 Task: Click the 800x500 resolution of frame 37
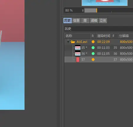126,60
